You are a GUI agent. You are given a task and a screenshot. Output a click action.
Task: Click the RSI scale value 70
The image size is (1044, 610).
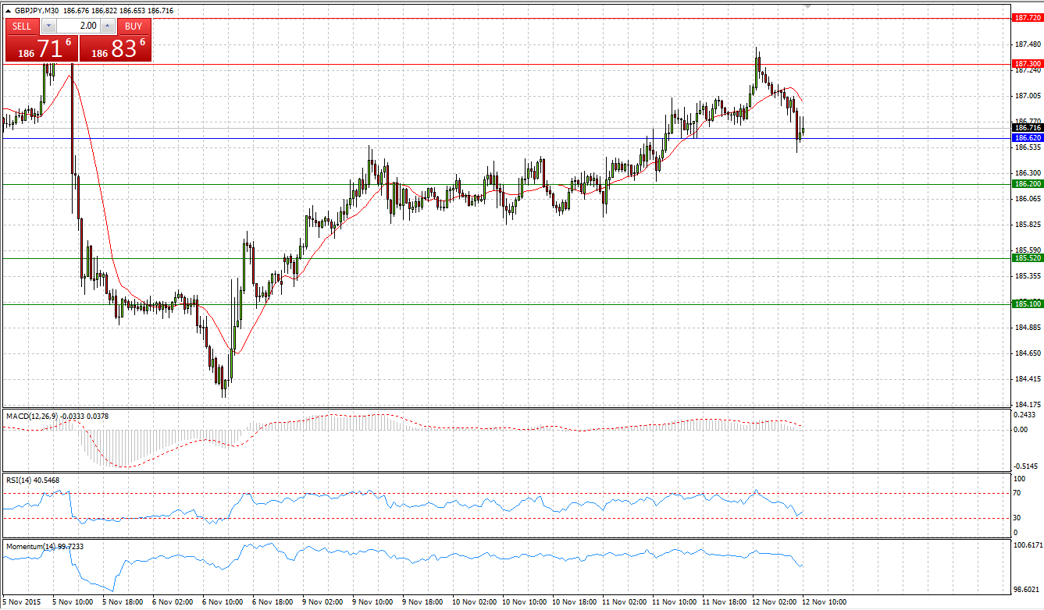1017,493
